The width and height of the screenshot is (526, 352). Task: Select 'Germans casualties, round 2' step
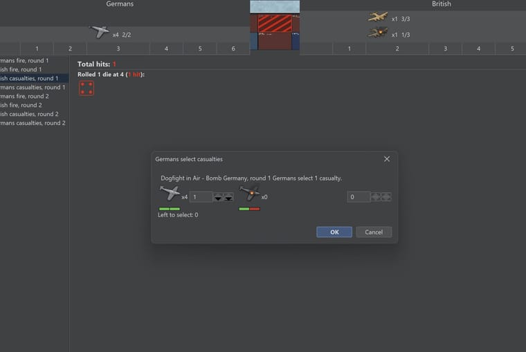pyautogui.click(x=33, y=123)
